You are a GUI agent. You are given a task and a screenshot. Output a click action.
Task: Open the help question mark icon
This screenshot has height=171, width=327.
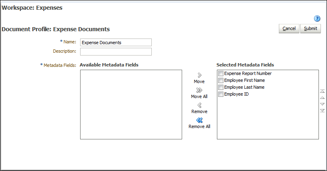point(317,19)
